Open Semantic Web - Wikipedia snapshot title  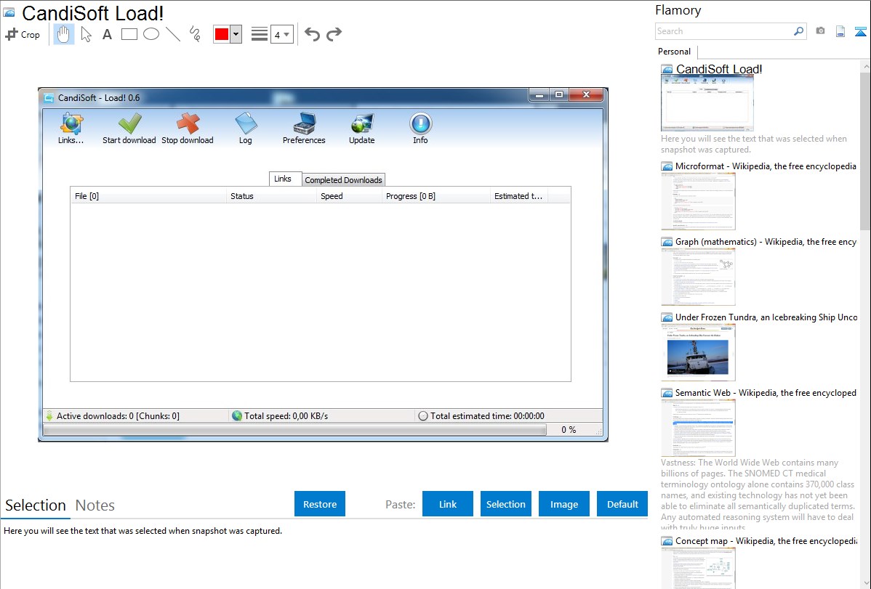pyautogui.click(x=766, y=392)
